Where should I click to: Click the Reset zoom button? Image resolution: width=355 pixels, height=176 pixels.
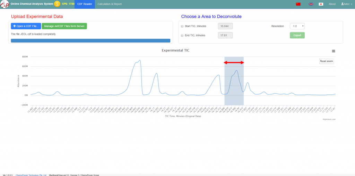326,61
